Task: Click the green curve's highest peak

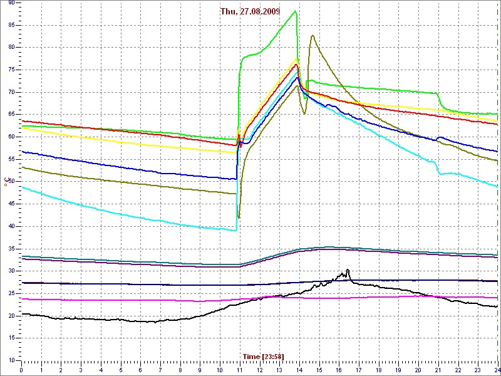Action: coord(295,11)
